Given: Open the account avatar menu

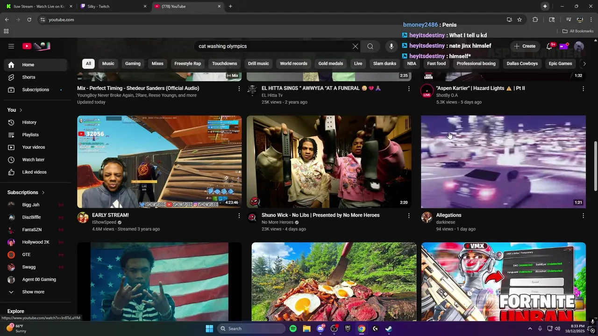Looking at the screenshot, I should pos(579,46).
